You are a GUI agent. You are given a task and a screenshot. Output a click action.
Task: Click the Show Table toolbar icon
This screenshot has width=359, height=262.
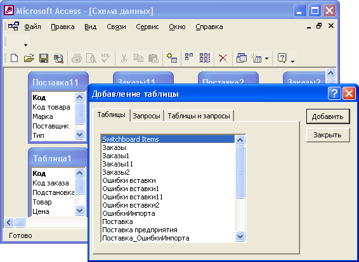pyautogui.click(x=172, y=58)
